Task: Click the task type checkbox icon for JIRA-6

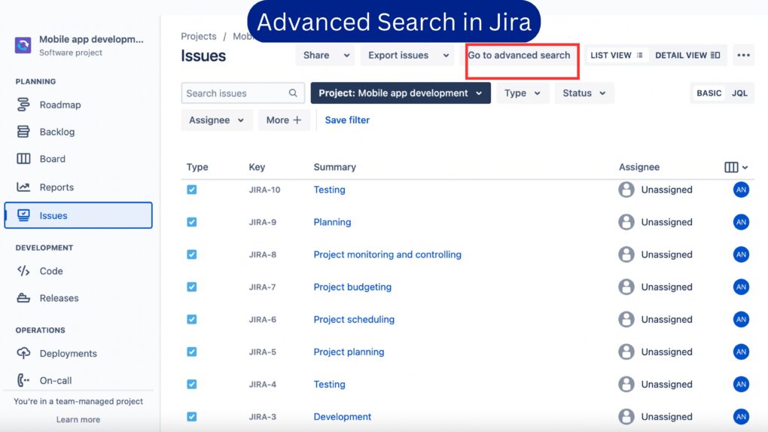Action: [x=191, y=319]
